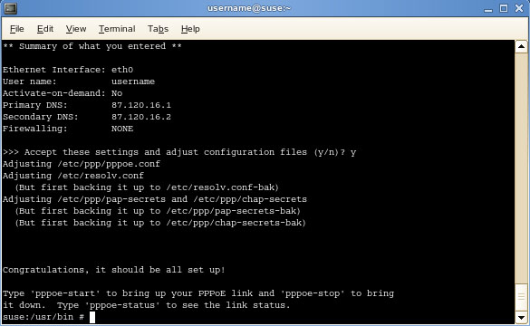Open the terminal window menu icon
The height and width of the screenshot is (326, 530).
click(10, 8)
